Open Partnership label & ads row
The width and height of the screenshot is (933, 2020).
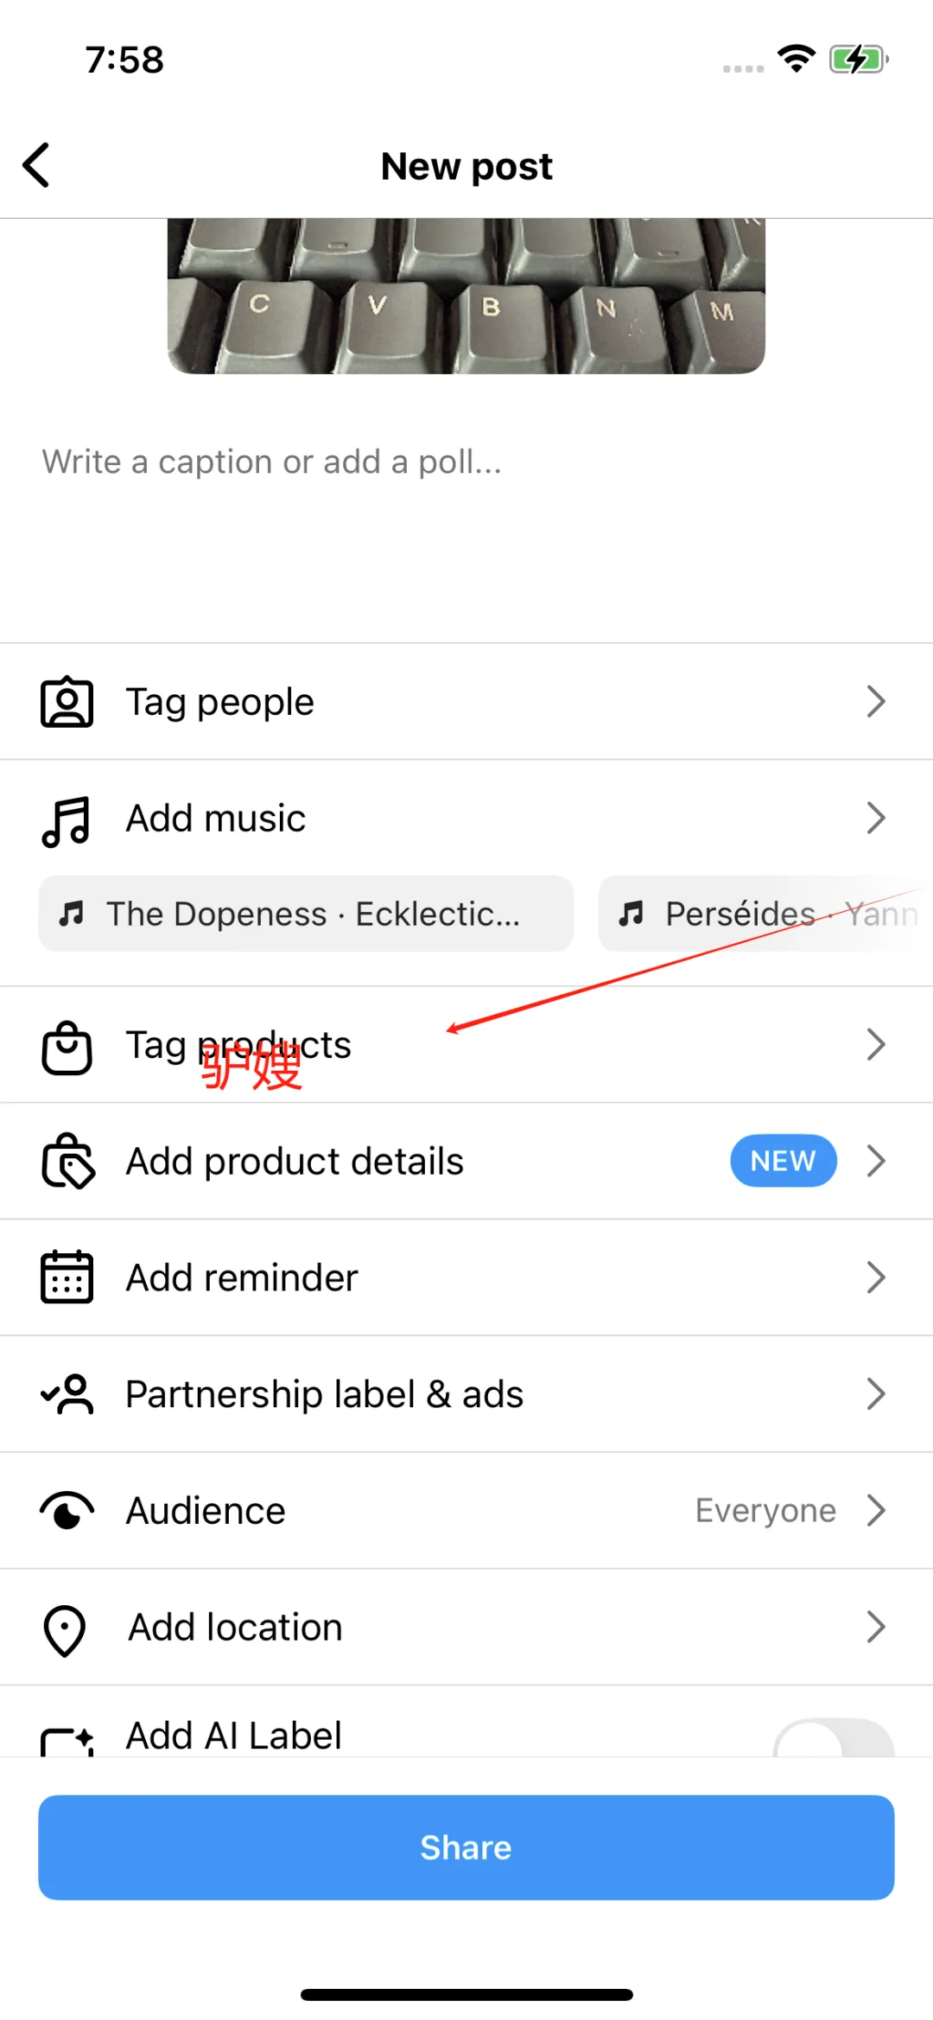466,1394
